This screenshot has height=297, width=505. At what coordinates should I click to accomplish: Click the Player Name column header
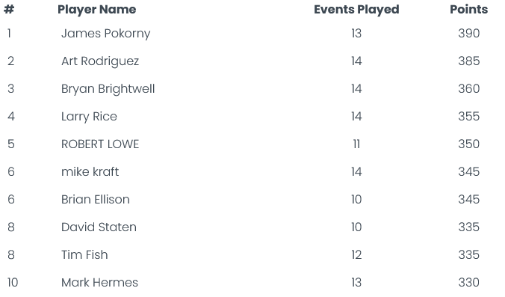pos(96,10)
